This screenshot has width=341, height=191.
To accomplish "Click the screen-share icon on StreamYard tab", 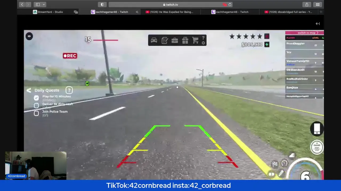I will coord(76,12).
